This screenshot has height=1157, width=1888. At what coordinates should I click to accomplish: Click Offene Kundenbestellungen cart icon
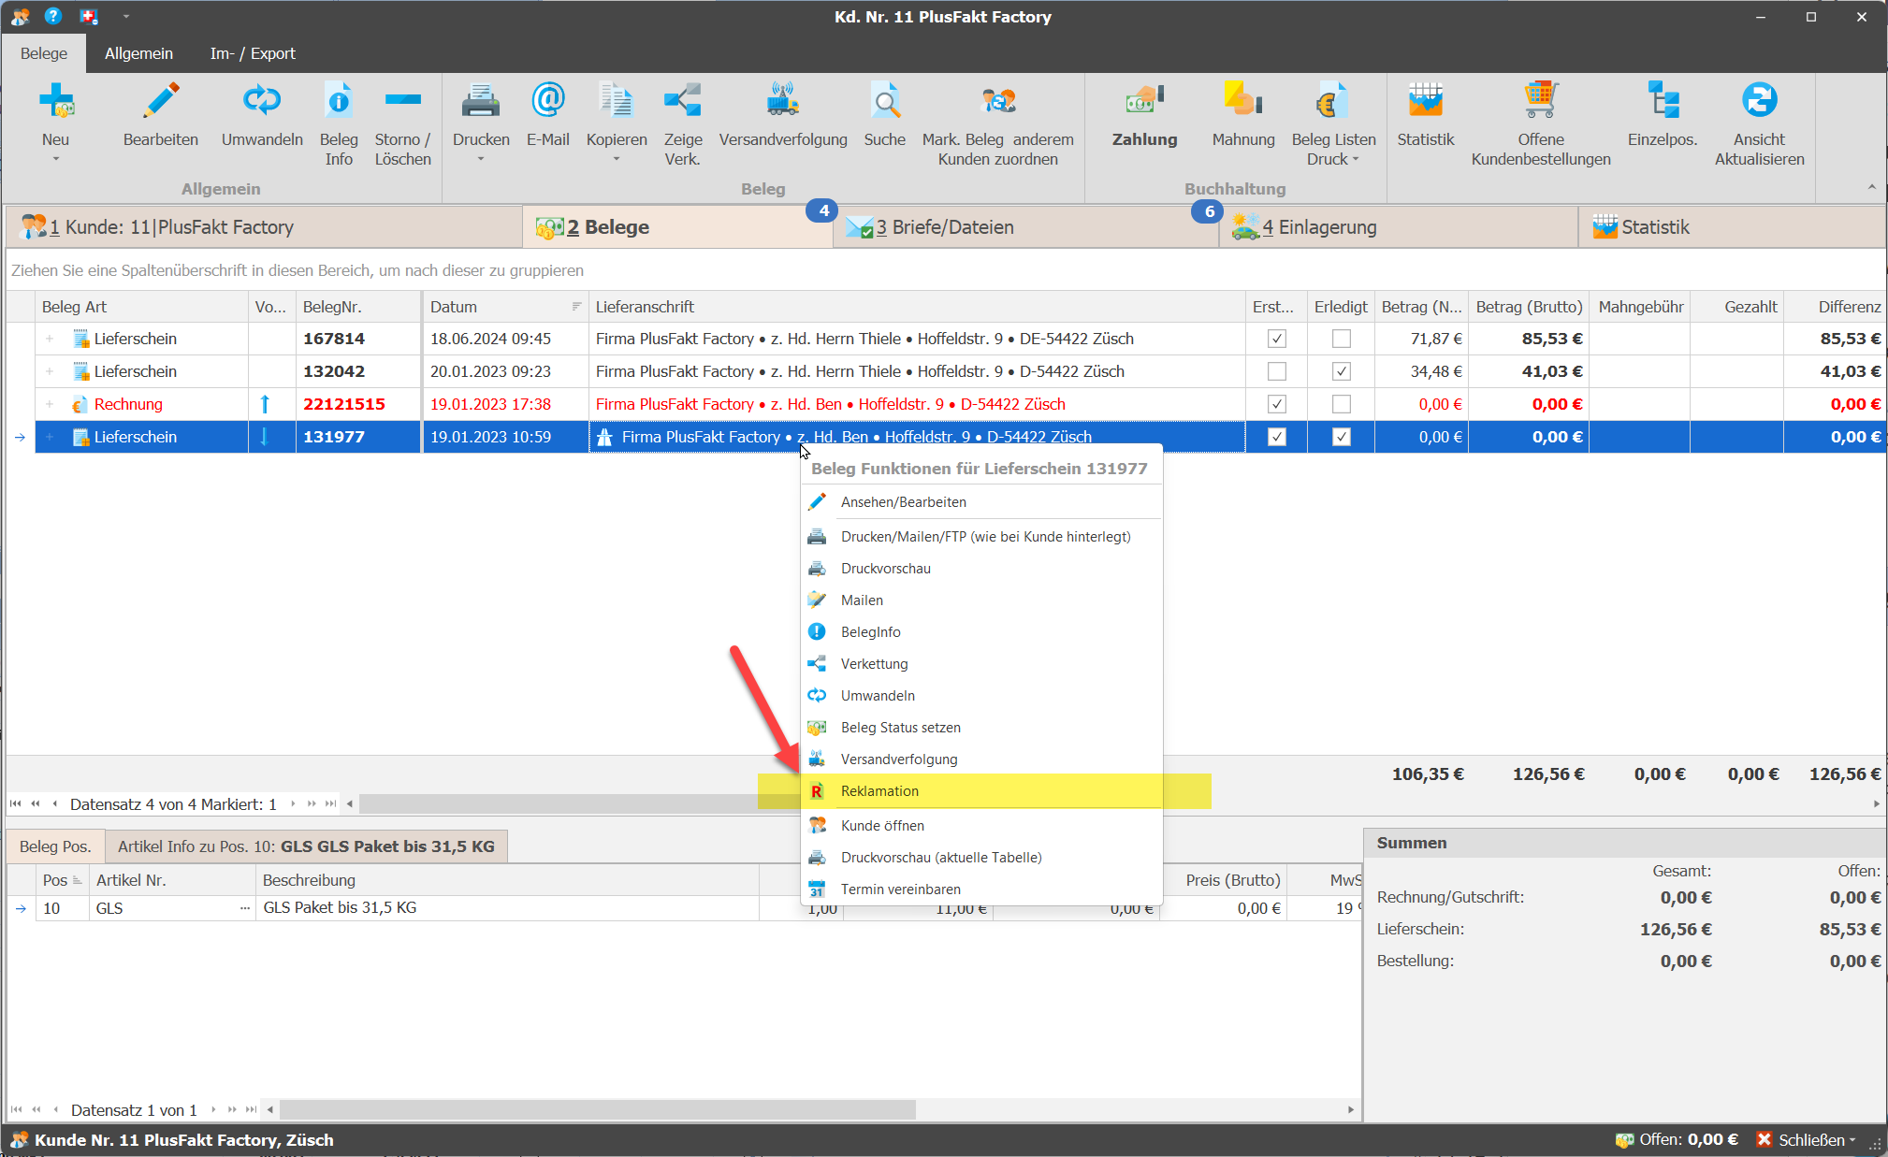tap(1541, 100)
